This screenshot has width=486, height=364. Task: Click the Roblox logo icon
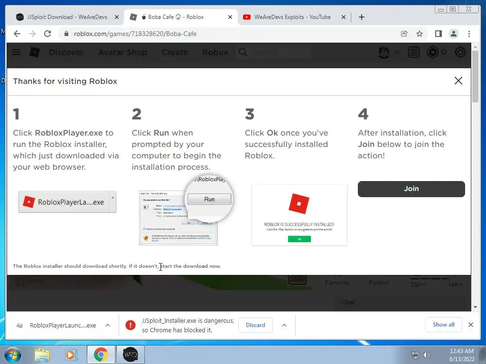click(34, 52)
